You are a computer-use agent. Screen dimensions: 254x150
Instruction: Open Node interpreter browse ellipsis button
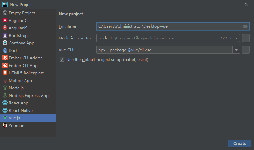click(x=246, y=38)
